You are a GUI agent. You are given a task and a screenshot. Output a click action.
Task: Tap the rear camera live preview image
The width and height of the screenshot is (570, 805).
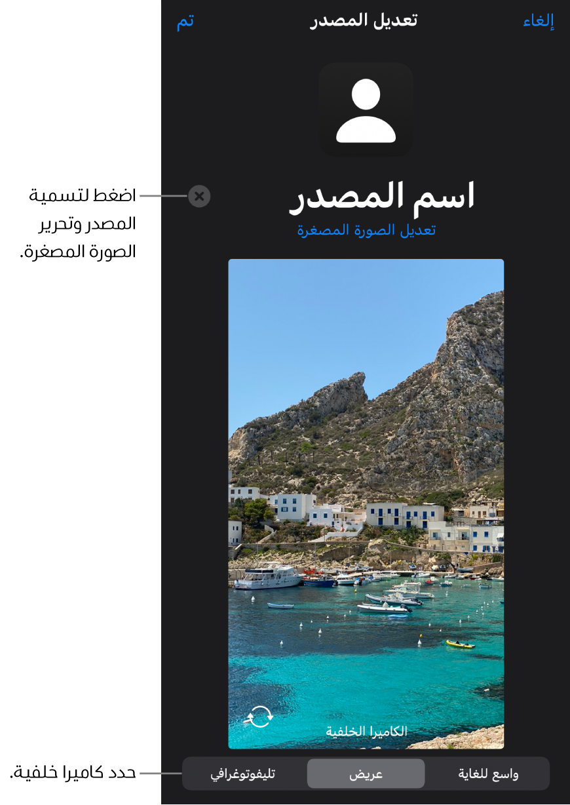(x=366, y=503)
